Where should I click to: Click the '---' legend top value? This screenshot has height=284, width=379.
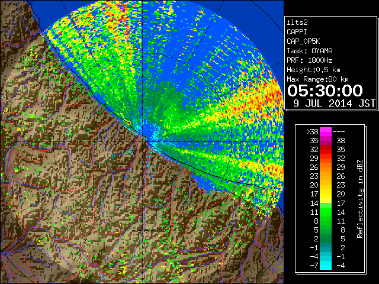click(x=339, y=132)
